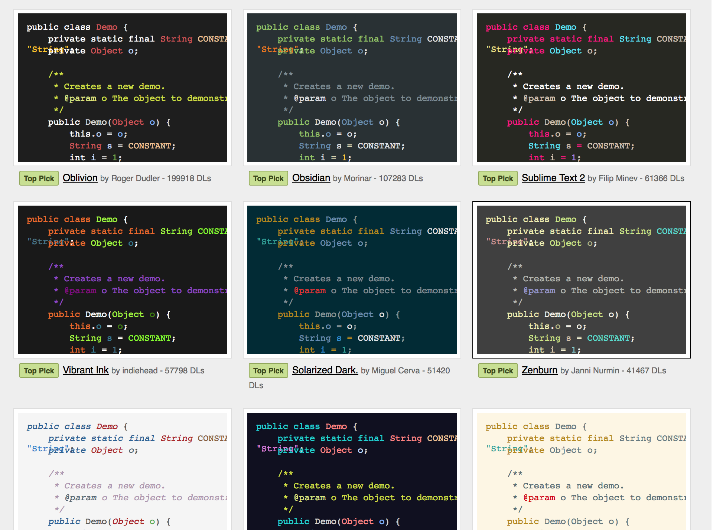The width and height of the screenshot is (713, 530).
Task: Click the Top Pick badge beside Oblivion
Action: click(x=39, y=178)
